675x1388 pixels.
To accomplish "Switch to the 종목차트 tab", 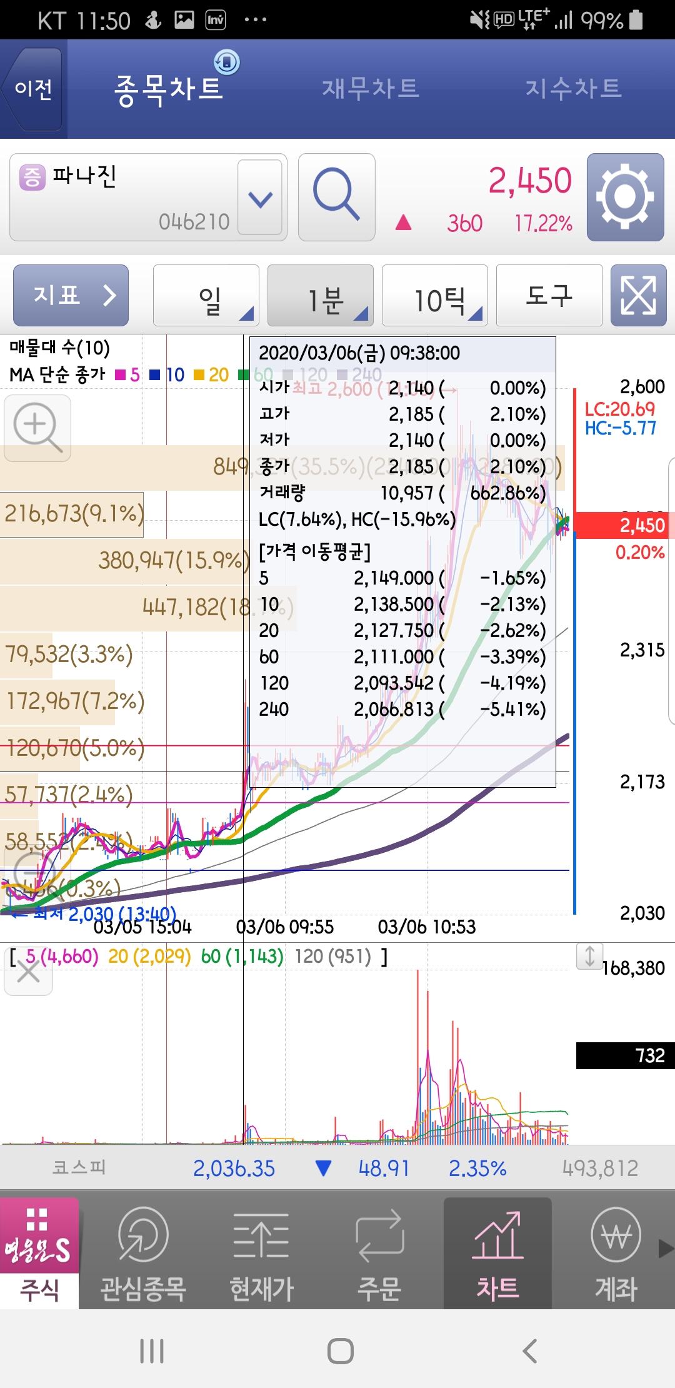I will point(168,89).
